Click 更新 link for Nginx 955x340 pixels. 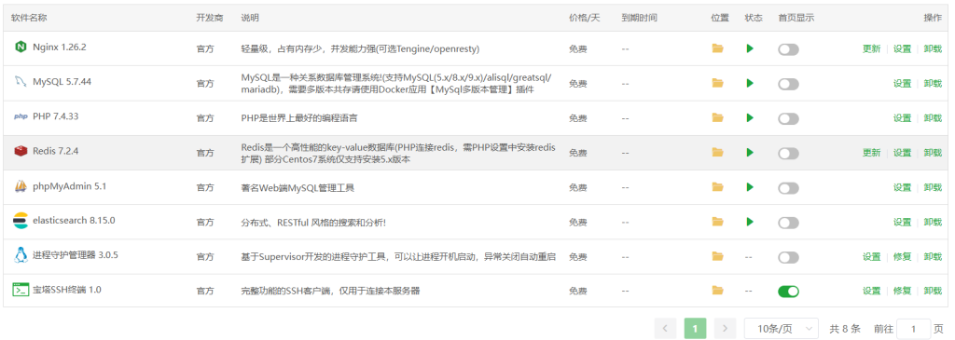tap(872, 49)
